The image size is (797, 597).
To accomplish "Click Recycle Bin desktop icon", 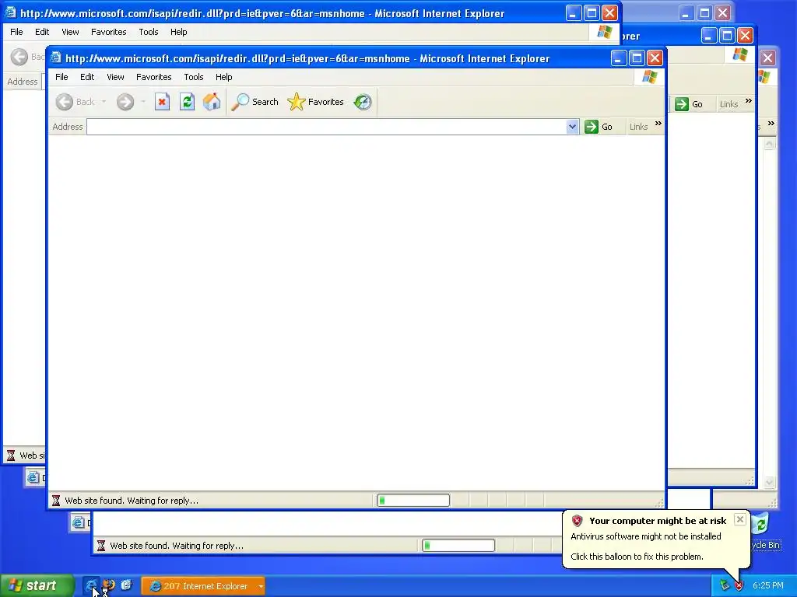I will [761, 523].
